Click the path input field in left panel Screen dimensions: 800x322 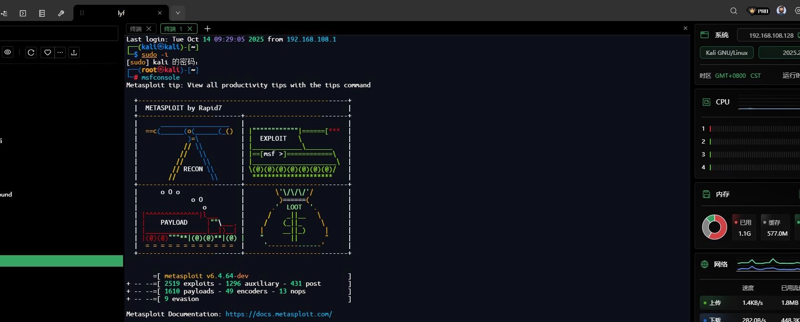(x=59, y=33)
